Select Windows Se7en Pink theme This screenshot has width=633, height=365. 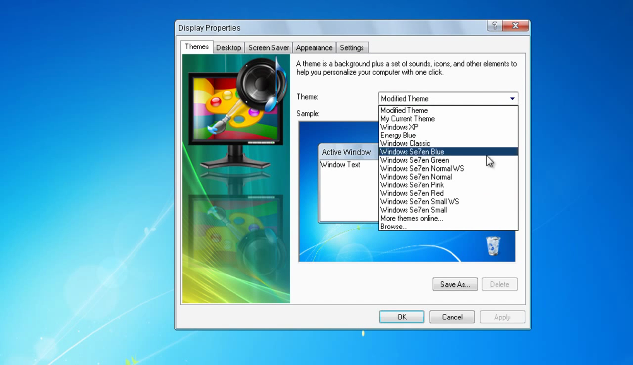pos(448,185)
